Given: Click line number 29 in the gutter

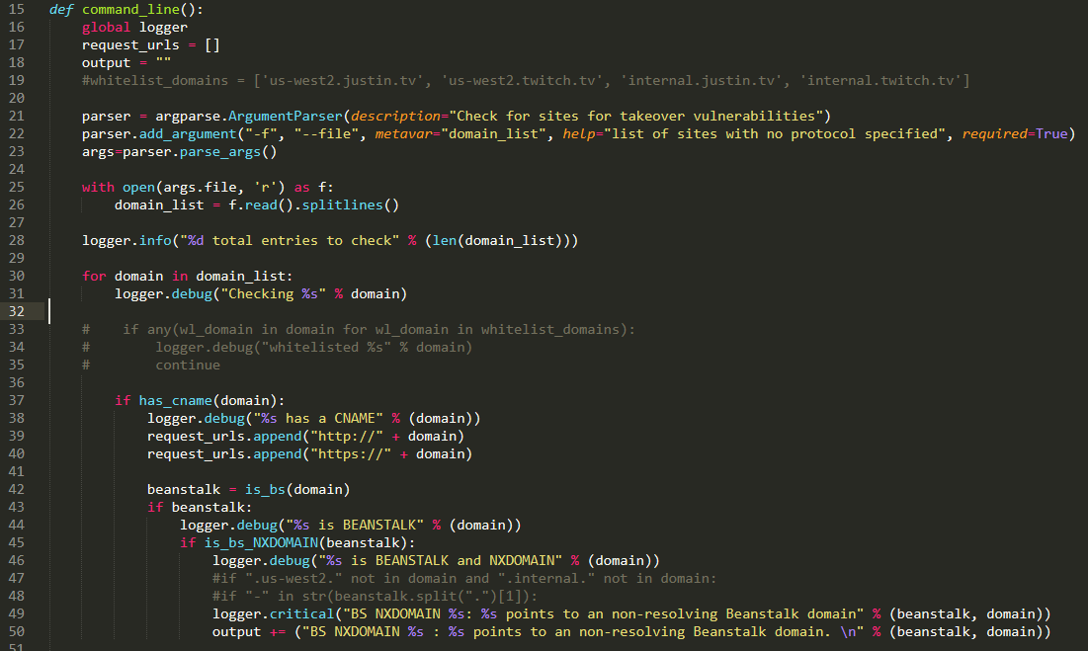Looking at the screenshot, I should pyautogui.click(x=17, y=258).
